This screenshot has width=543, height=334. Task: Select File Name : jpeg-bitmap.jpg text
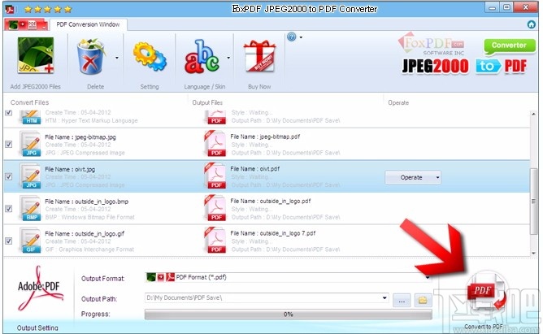[x=80, y=137]
